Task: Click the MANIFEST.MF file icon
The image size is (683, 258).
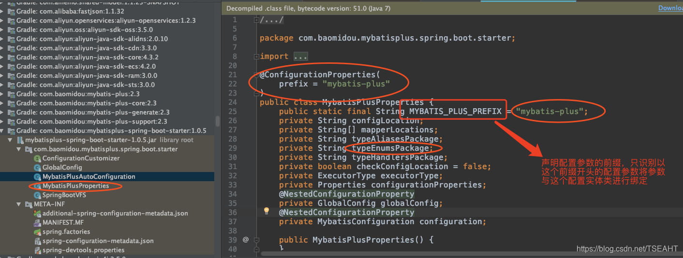Action: [37, 223]
